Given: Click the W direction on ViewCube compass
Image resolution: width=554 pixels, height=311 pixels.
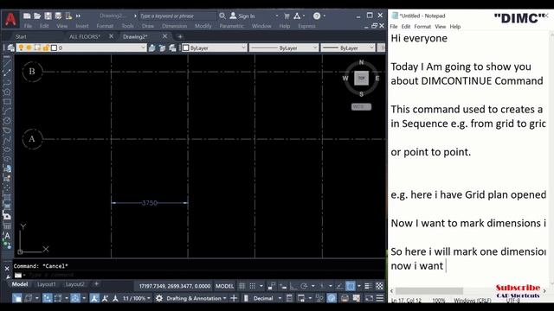Looking at the screenshot, I should click(x=345, y=79).
